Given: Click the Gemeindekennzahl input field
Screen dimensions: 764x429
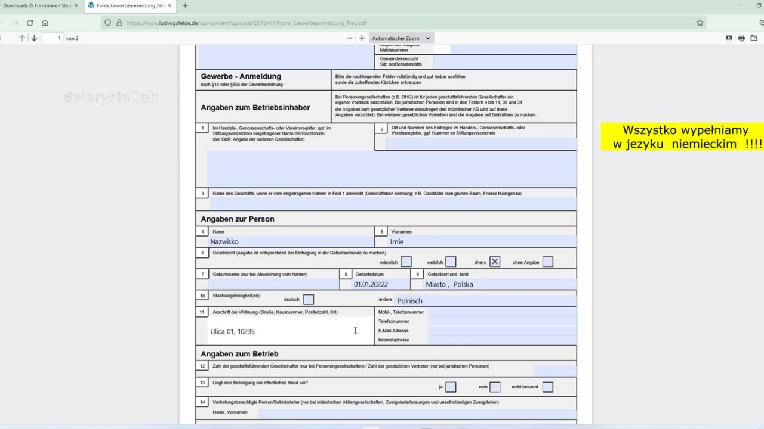Looking at the screenshot, I should click(x=505, y=61).
